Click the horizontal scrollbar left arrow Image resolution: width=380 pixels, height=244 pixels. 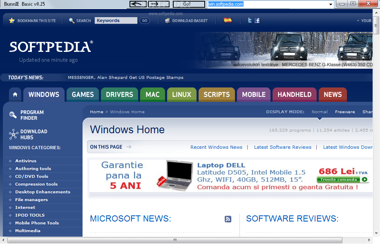(3, 240)
